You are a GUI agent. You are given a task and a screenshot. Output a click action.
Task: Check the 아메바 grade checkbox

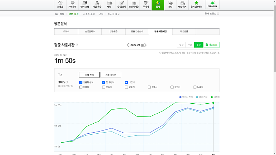81,87
